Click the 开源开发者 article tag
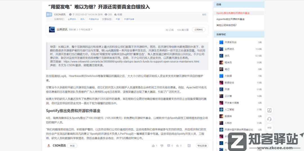The image size is (304, 151). 129,19
